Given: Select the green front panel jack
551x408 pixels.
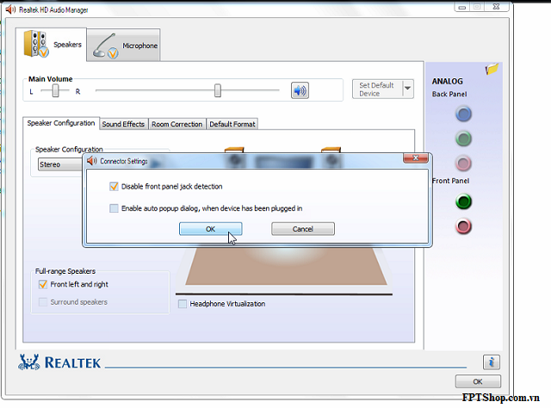Looking at the screenshot, I should [x=463, y=201].
